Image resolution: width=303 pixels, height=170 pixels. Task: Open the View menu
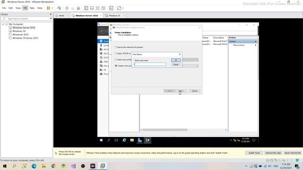tap(18, 8)
